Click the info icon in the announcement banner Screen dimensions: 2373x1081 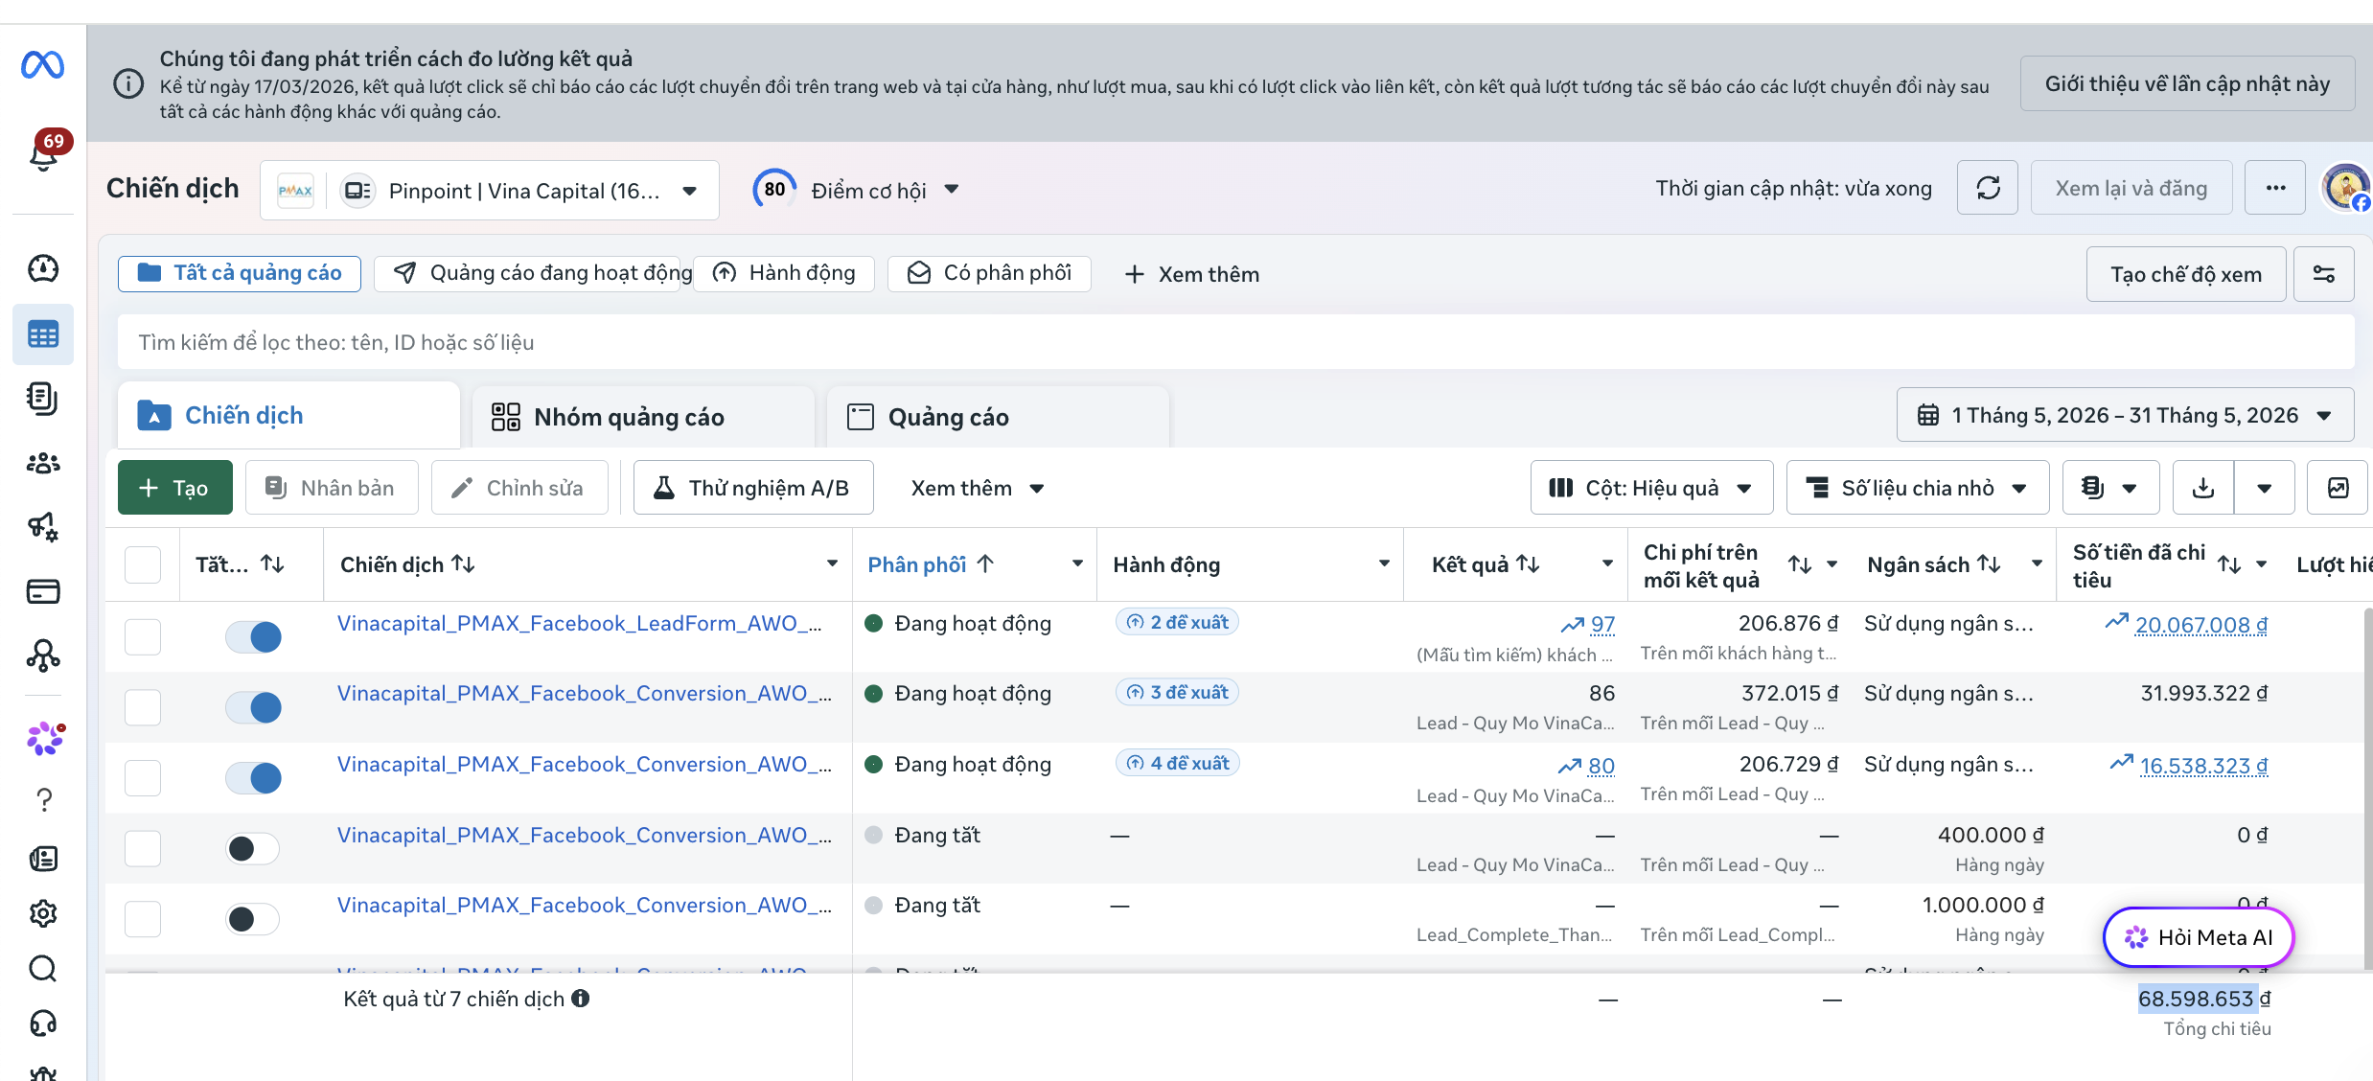point(128,84)
